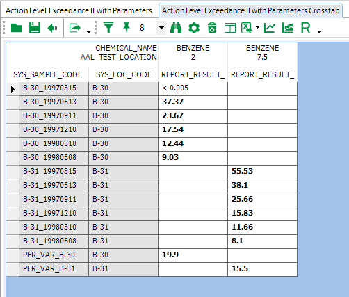Viewport: 349px width, 297px height.
Task: Expand the export icon dropdown arrow
Action: click(88, 32)
